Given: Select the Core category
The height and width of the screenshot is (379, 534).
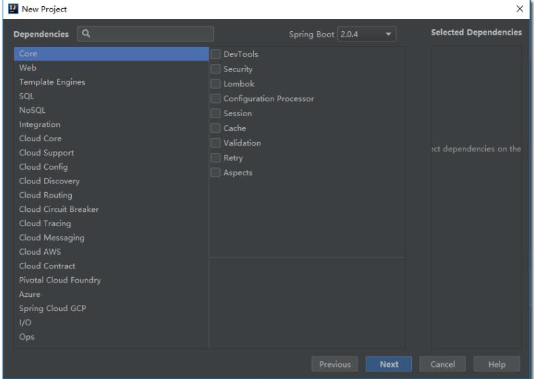Looking at the screenshot, I should tap(111, 54).
